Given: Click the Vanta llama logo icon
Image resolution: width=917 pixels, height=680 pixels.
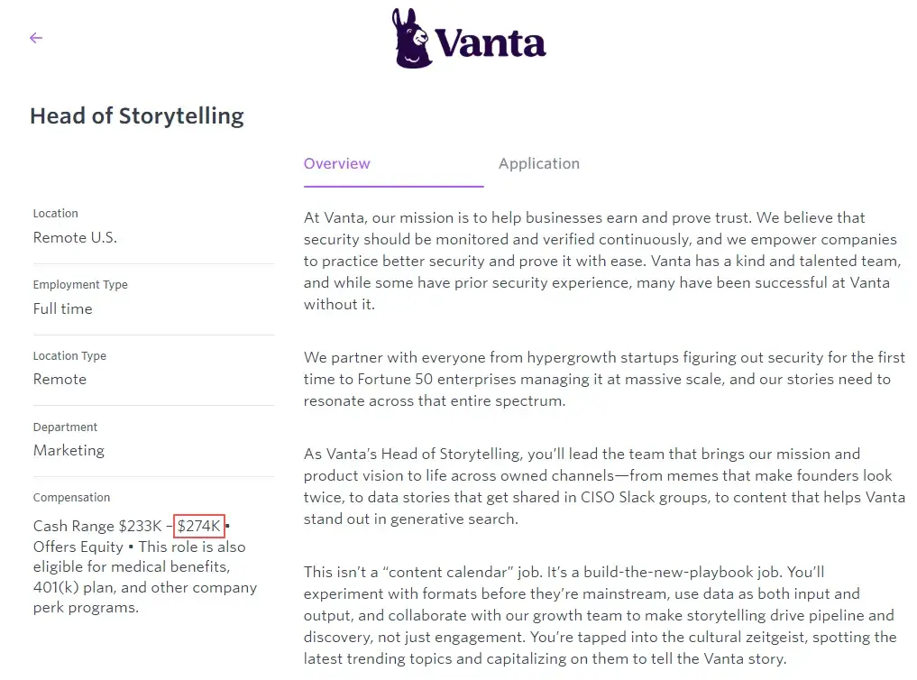Looking at the screenshot, I should click(x=411, y=38).
